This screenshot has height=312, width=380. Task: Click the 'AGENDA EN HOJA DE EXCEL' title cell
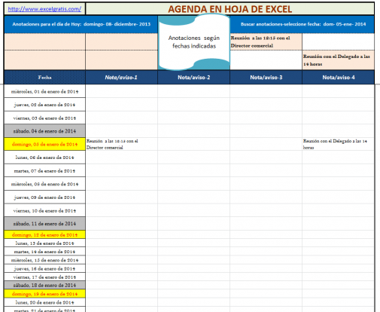[x=230, y=9]
